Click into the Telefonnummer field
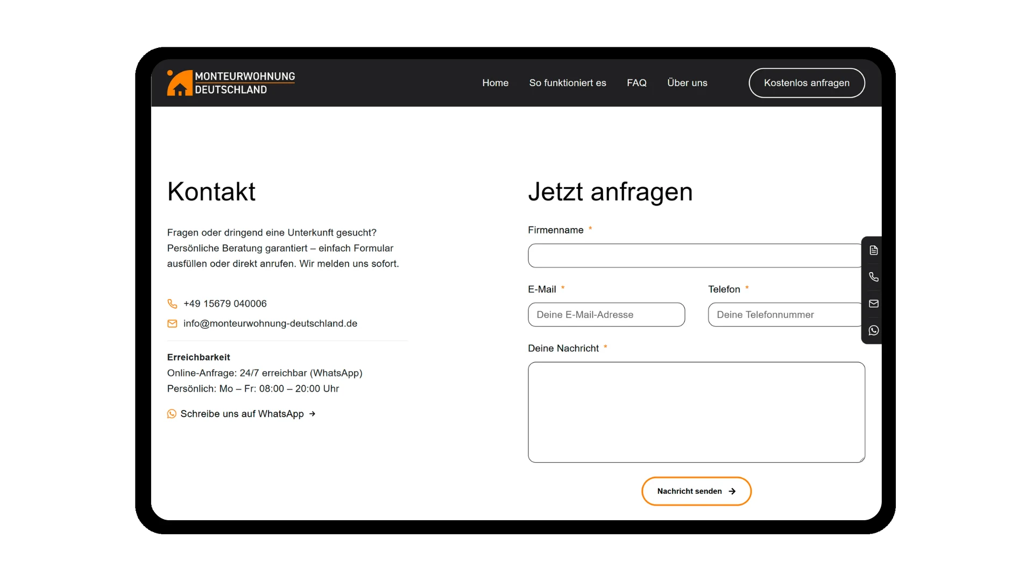This screenshot has width=1033, height=581. tap(786, 315)
